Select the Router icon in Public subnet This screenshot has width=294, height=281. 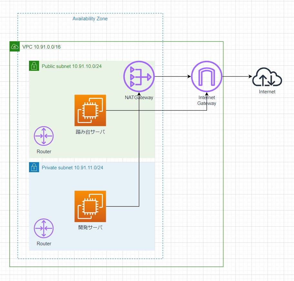44,136
